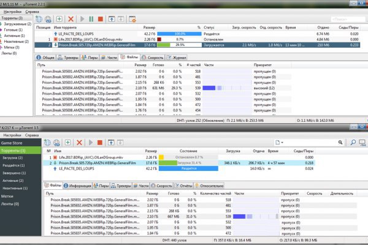Click red X Remove icon in µTorrent 2.2.1 toolbar

(x=71, y=19)
